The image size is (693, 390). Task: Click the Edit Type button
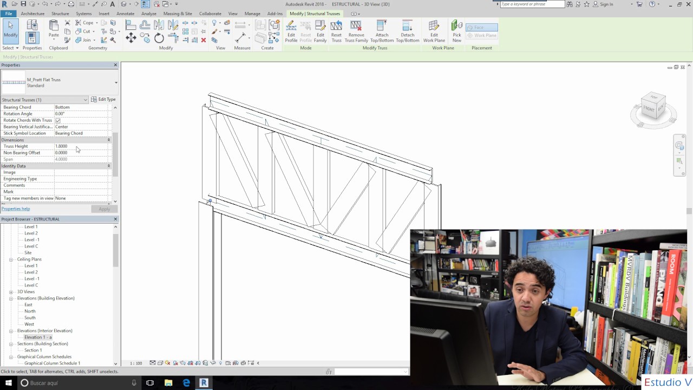point(103,100)
